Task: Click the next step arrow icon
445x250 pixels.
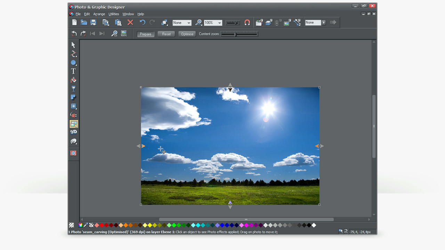Action: coord(102,34)
